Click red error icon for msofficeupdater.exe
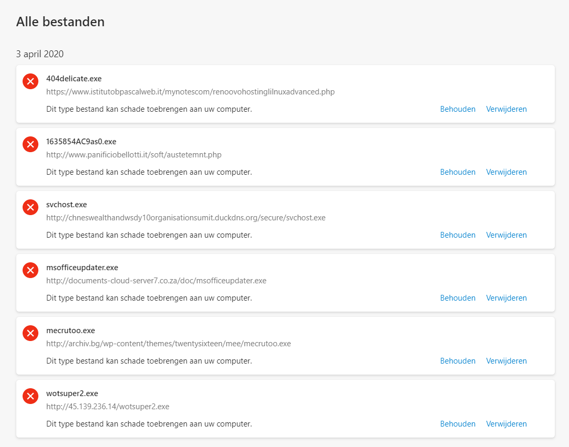 tap(30, 270)
